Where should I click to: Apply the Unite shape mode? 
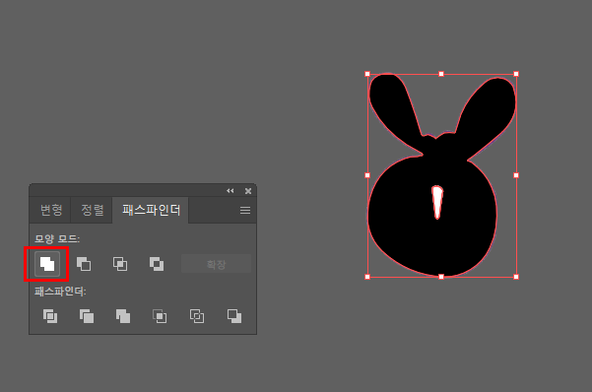click(47, 264)
